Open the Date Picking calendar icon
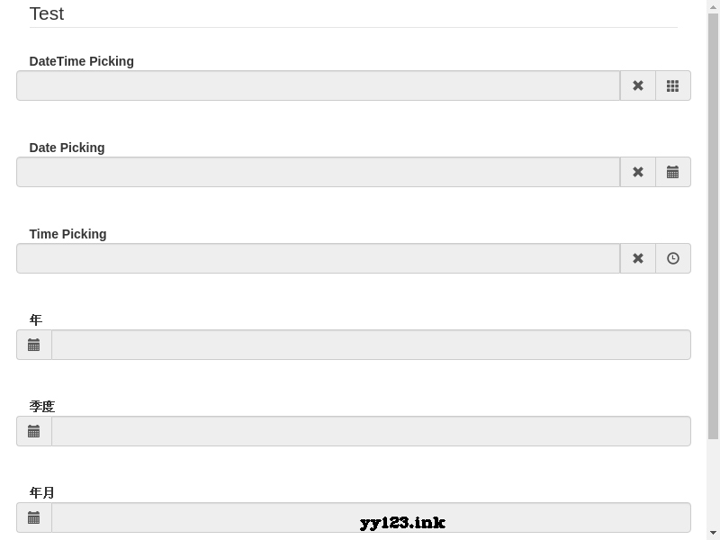Image resolution: width=720 pixels, height=540 pixels. click(672, 172)
